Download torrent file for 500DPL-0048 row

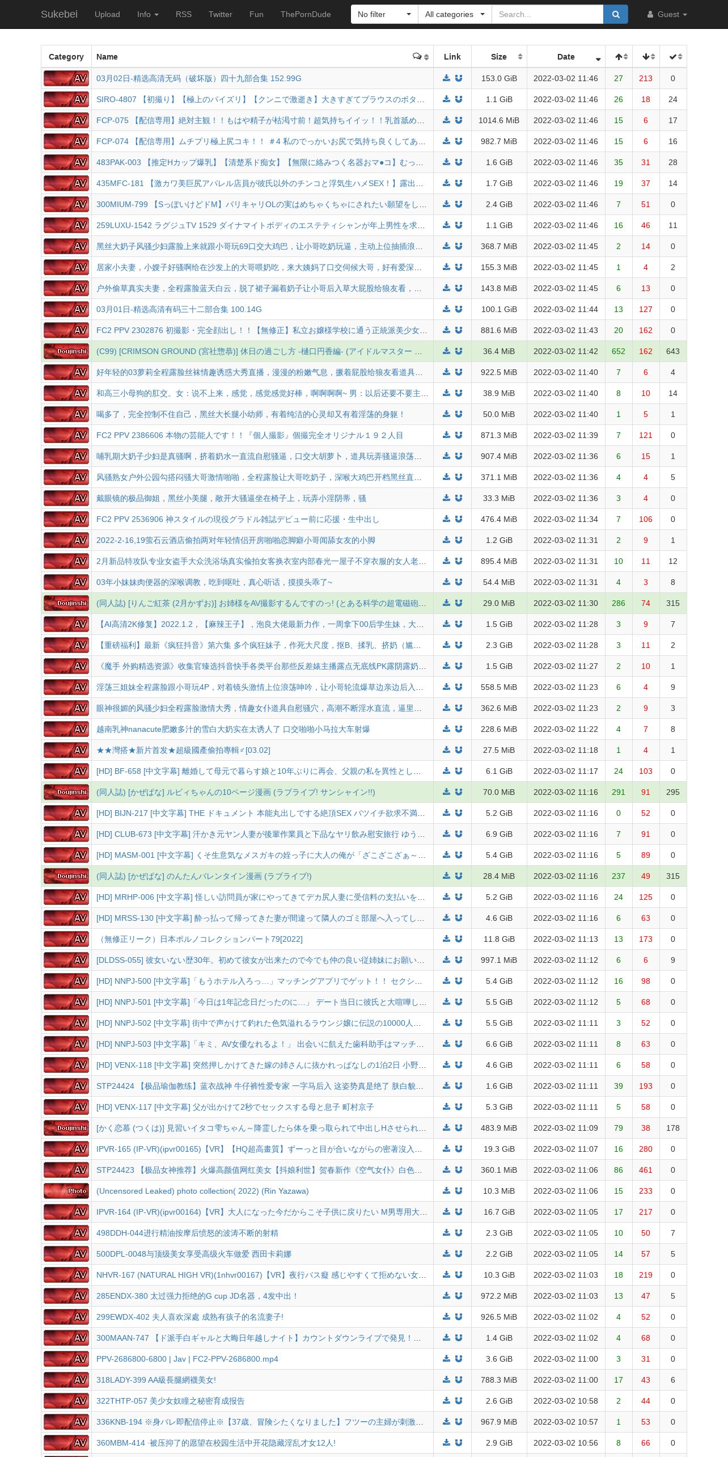pos(446,1254)
